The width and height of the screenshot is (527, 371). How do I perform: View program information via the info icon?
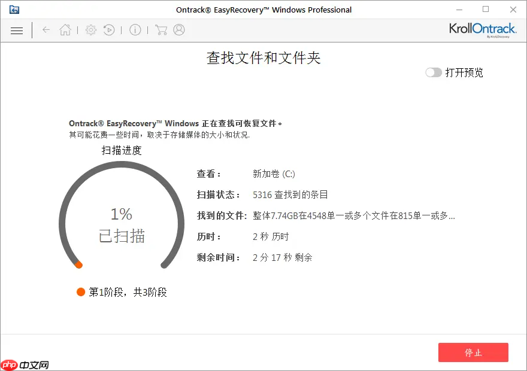click(135, 29)
